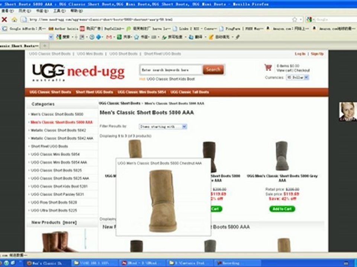Image resolution: width=357 pixels, height=267 pixels.
Task: Click the 书签 bookmarks star in Google toolbar
Action: coord(141,37)
